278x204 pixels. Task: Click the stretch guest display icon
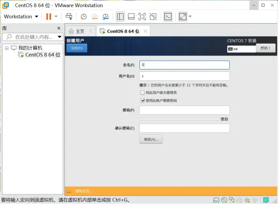coord(183,16)
